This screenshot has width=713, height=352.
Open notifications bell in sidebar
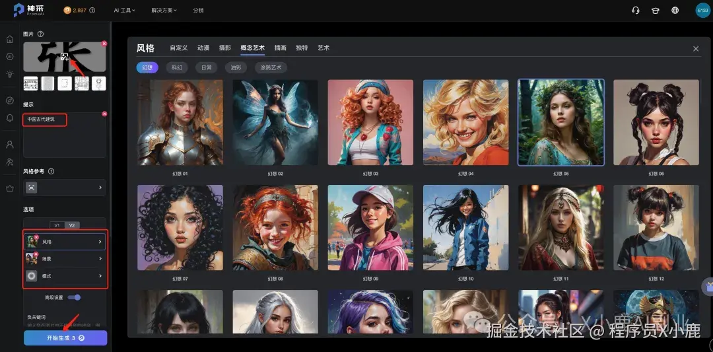pos(9,118)
